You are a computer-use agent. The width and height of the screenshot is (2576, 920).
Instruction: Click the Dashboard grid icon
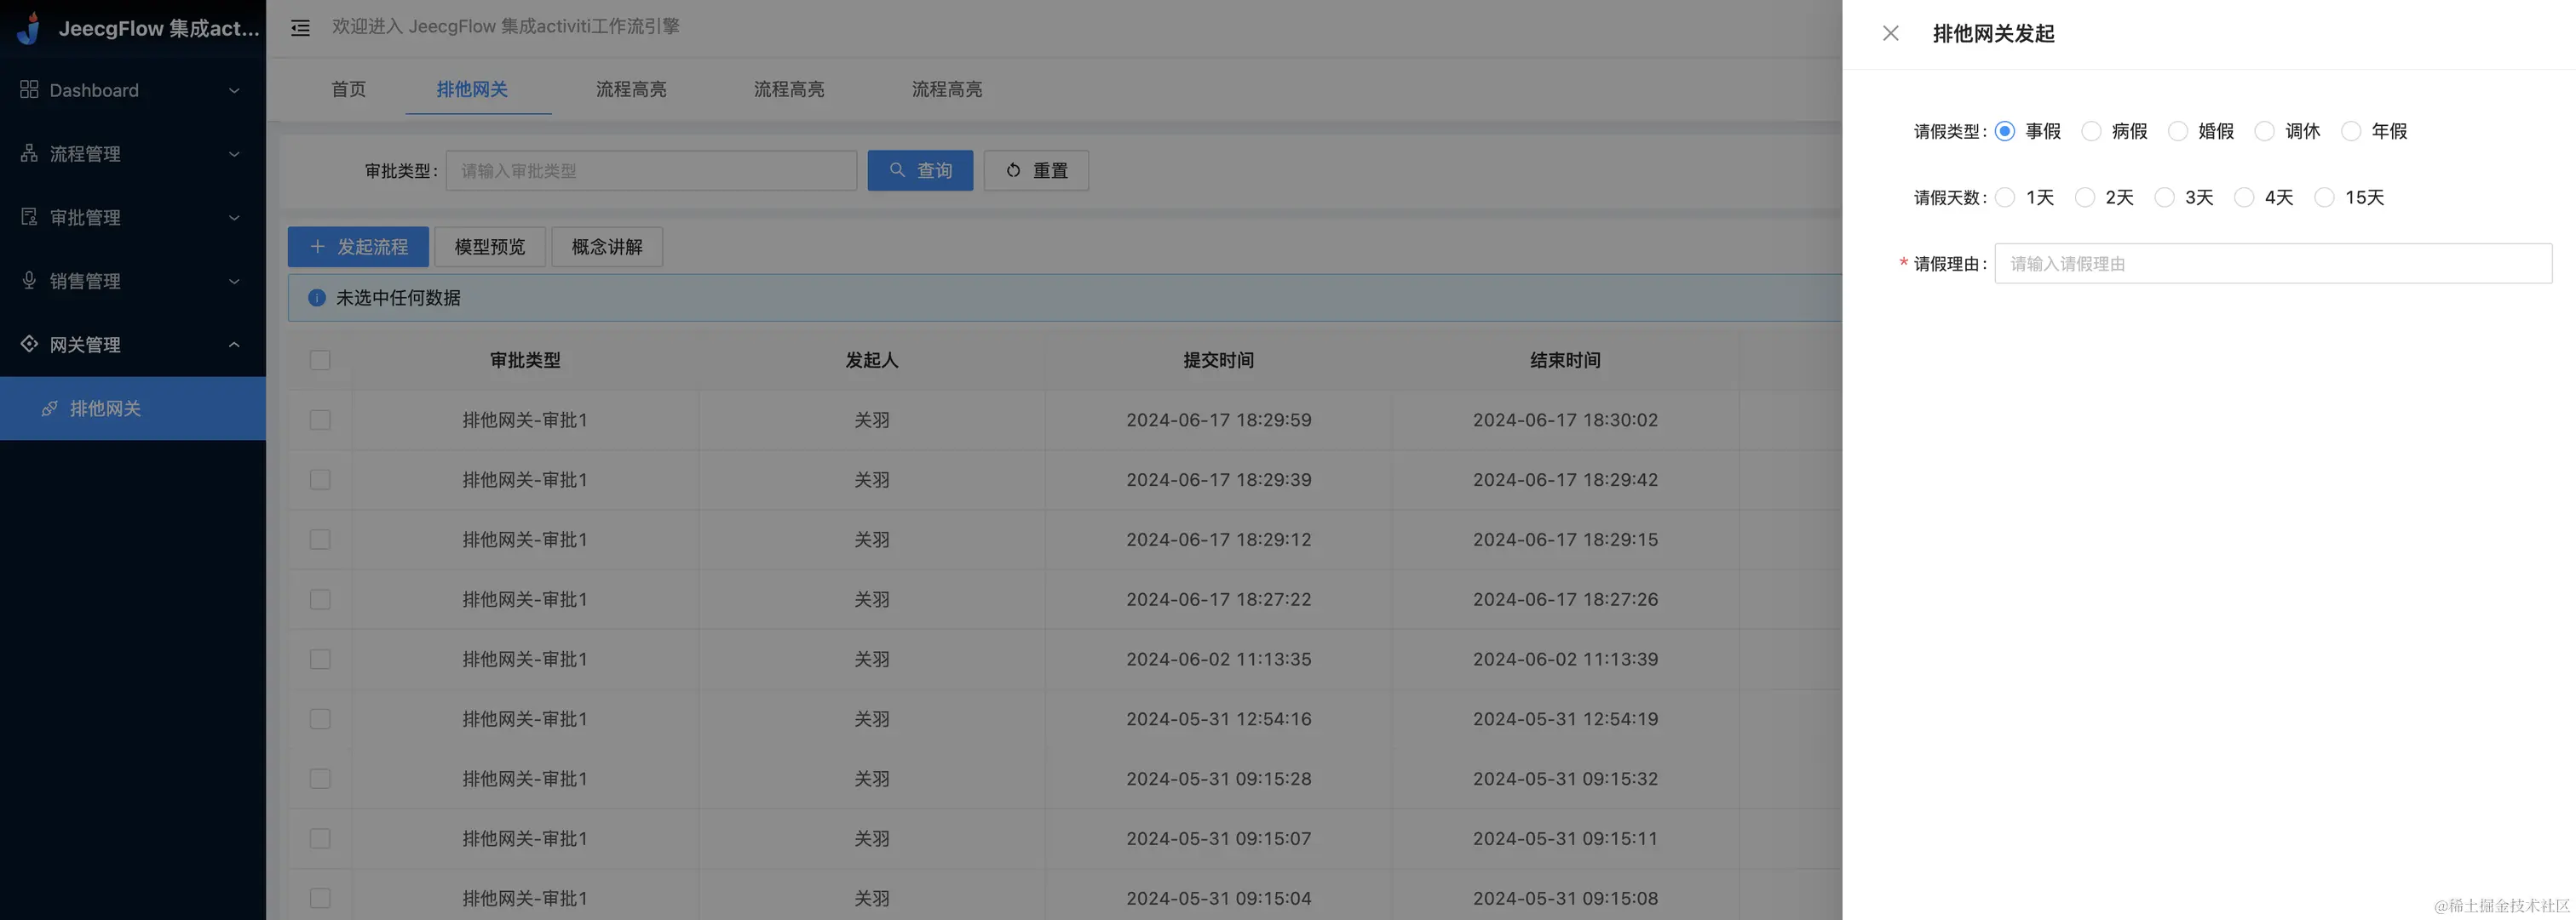pyautogui.click(x=29, y=90)
